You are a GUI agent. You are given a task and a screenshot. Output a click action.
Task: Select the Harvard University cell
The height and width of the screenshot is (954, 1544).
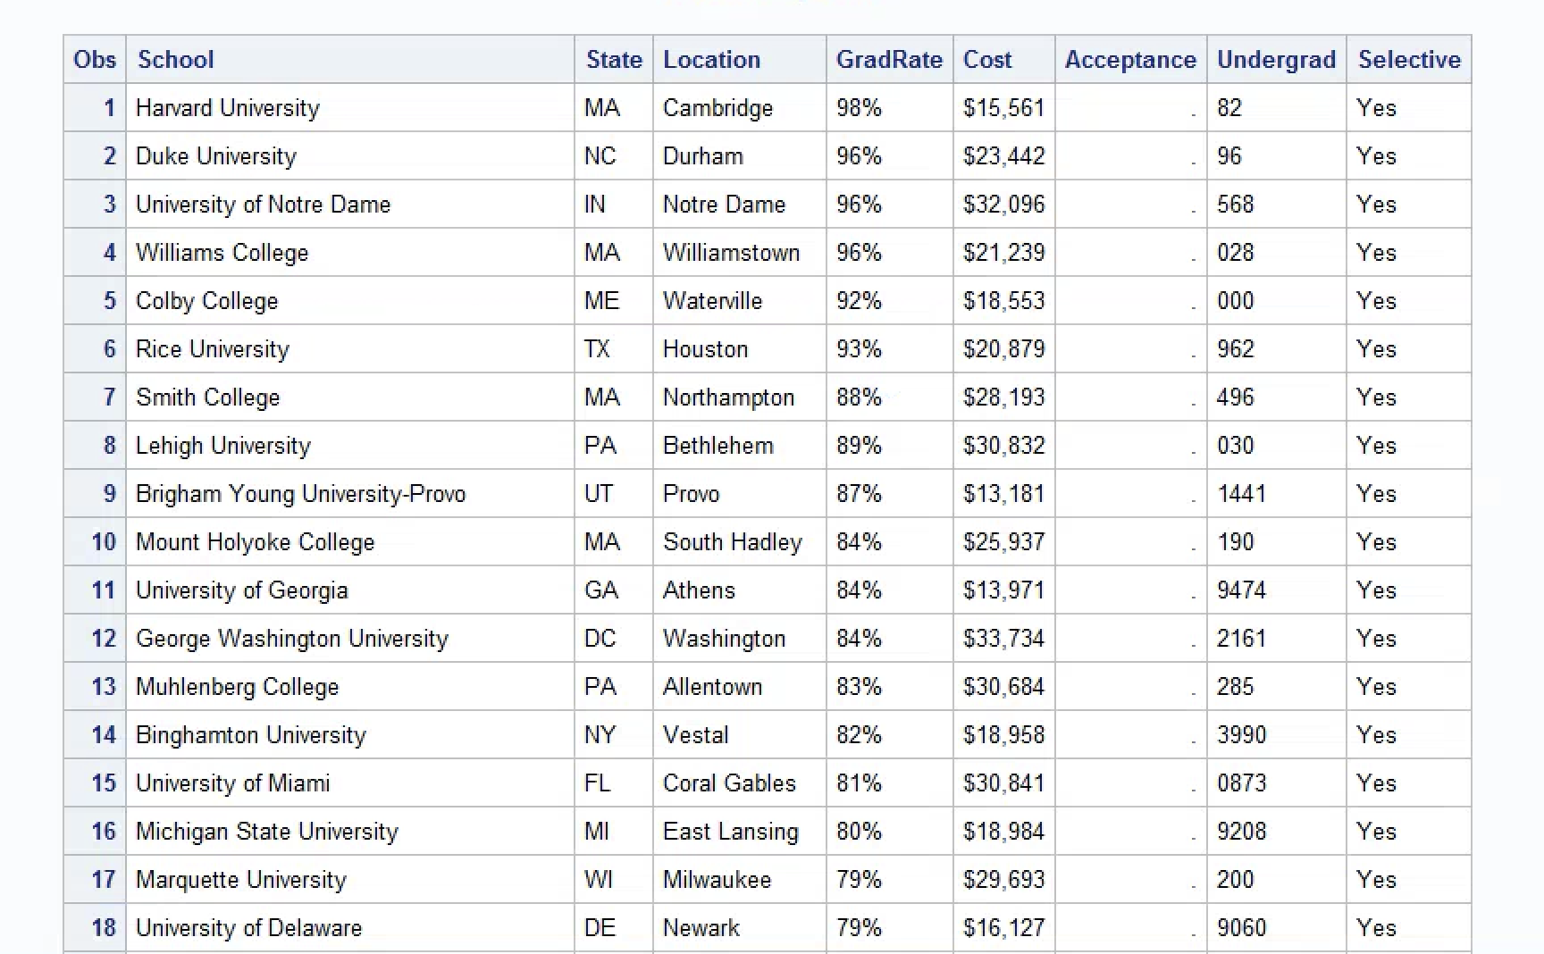tap(228, 108)
